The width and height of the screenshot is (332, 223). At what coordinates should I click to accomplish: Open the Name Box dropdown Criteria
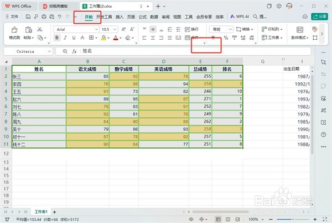tap(49, 51)
